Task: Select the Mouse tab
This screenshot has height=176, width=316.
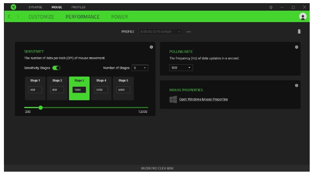Action: coord(57,7)
